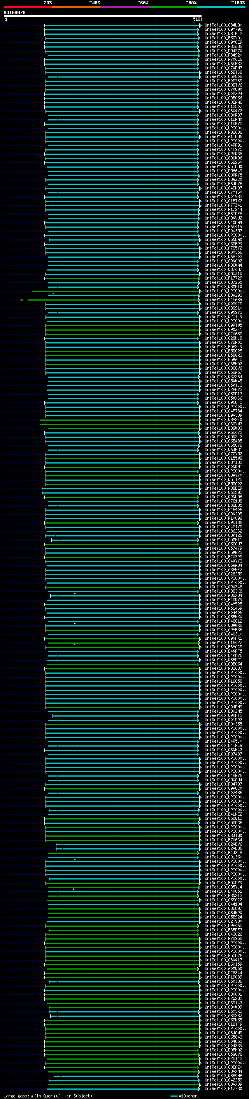Click subject label UniRef100_P34920
The height and width of the screenshot is (1099, 249).
point(223,55)
